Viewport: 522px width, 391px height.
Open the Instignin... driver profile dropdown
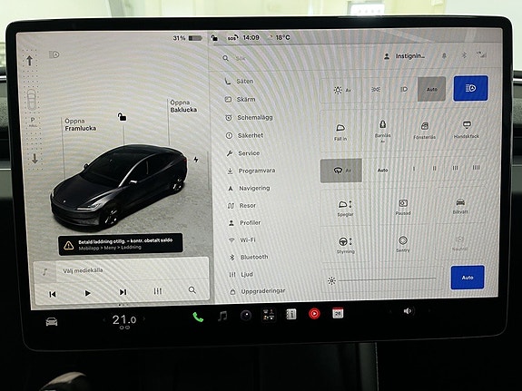[405, 56]
